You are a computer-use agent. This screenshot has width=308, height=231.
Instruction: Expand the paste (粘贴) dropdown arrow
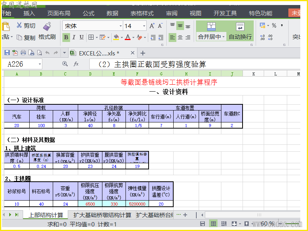[12, 37]
